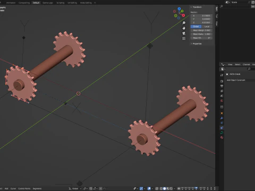Open the properties editor type dropdown
Screen dimensions: 255x191
pyautogui.click(x=223, y=69)
